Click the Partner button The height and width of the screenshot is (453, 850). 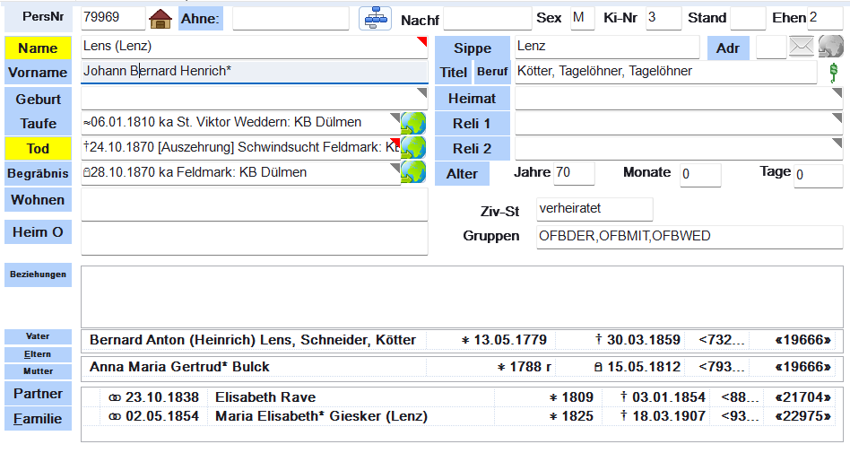pos(38,393)
